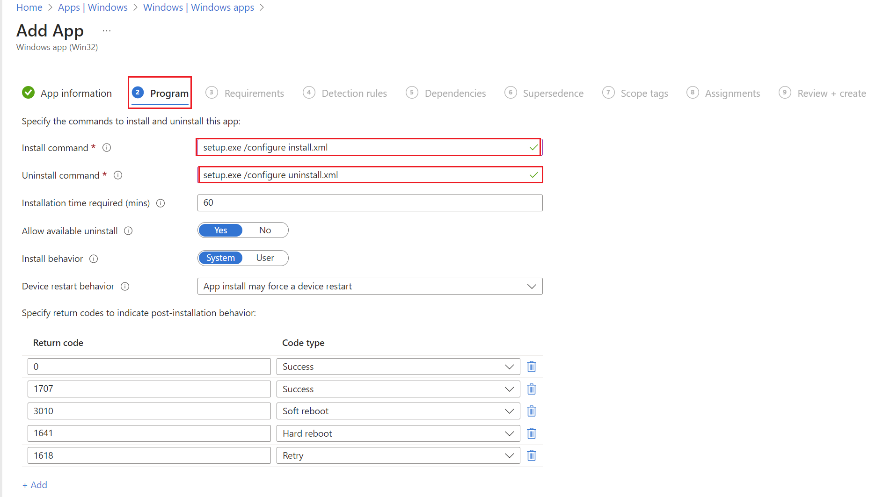This screenshot has height=497, width=883.
Task: Add a new return code row
Action: (x=35, y=485)
